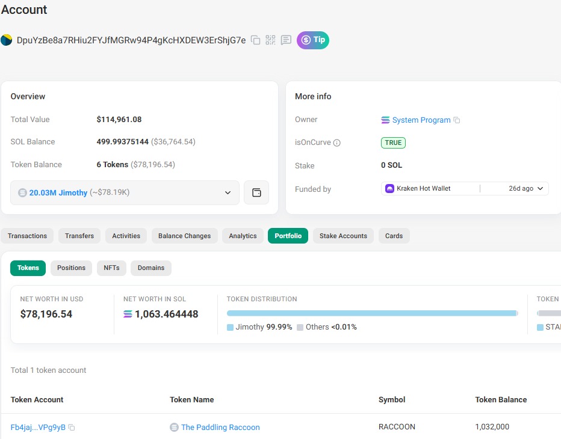
Task: Show the account QR code icon
Action: (270, 40)
